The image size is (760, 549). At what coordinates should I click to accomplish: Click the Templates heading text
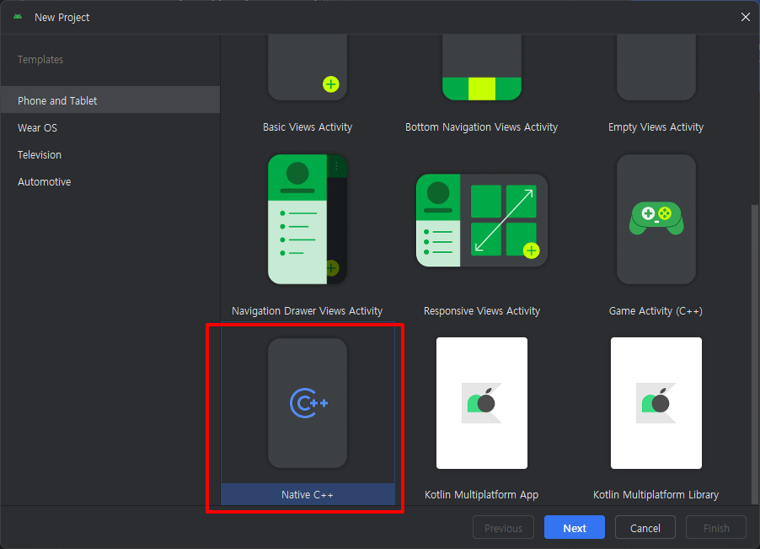(40, 60)
